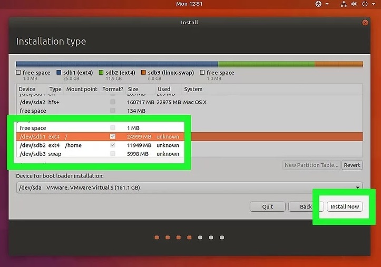Image resolution: width=381 pixels, height=267 pixels.
Task: Click the first free space legend swatch
Action: point(18,72)
